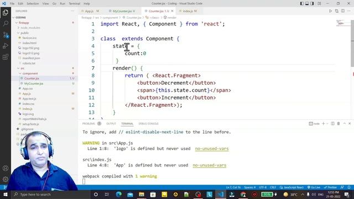
Task: Open the feedback icon in status bar
Action: 342,187
